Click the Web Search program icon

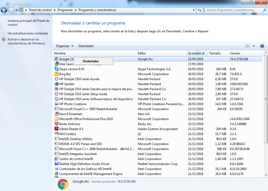point(56,64)
